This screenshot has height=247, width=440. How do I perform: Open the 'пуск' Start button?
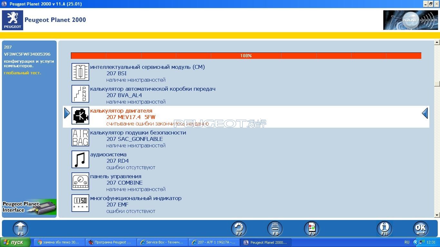pos(15,242)
